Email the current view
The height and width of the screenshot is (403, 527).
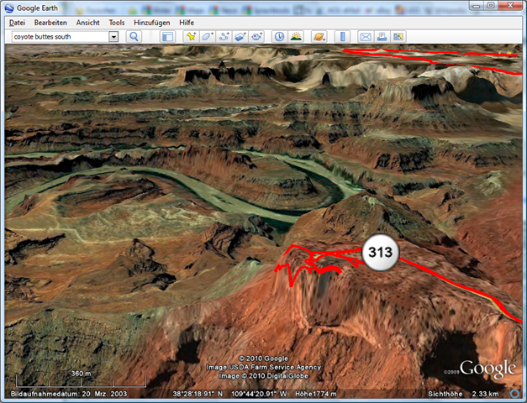366,37
